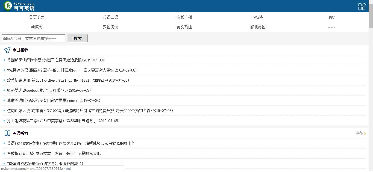Screen dimensions: 373x172
Task: Click the blue bullet beside the VOA慢速英语 article
Action: tap(4, 70)
